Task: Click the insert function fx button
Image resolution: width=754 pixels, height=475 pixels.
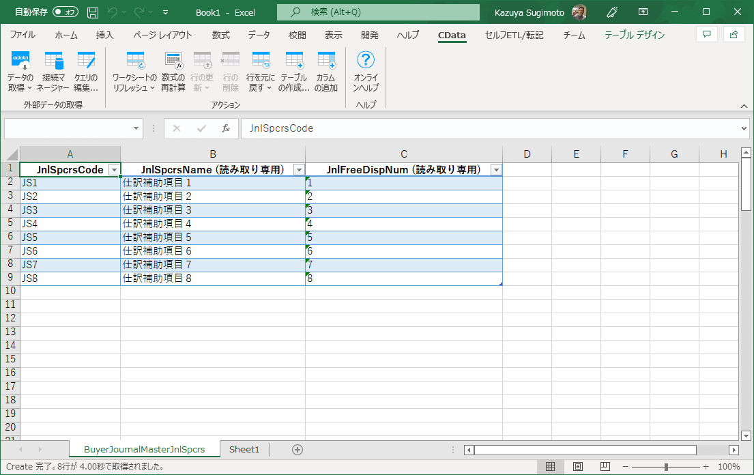Action: 225,128
